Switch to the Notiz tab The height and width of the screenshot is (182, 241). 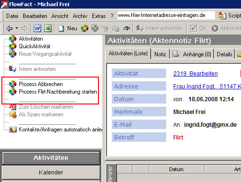coord(160,54)
